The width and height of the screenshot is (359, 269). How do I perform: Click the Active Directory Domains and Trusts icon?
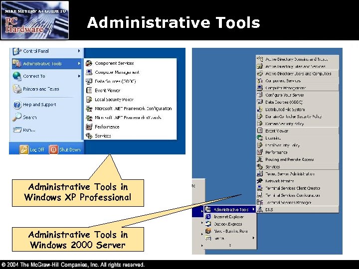(260, 59)
